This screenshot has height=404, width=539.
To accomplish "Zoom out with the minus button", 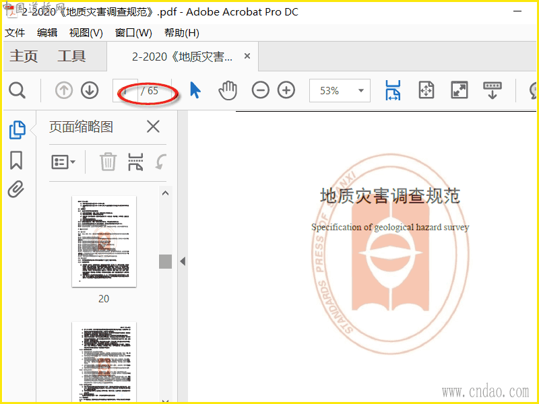I will 261,90.
